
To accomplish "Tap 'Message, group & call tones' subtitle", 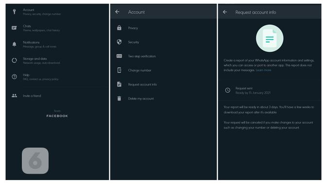I will [x=40, y=47].
